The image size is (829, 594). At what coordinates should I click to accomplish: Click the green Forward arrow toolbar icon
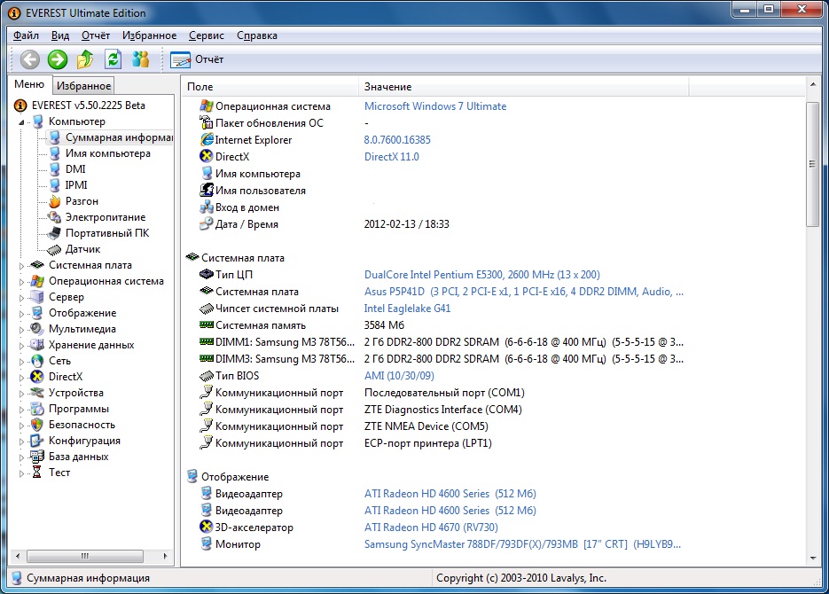tap(58, 59)
